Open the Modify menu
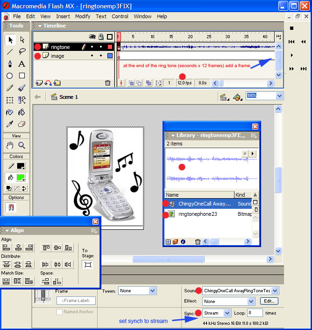The height and width of the screenshot is (330, 312). click(83, 16)
